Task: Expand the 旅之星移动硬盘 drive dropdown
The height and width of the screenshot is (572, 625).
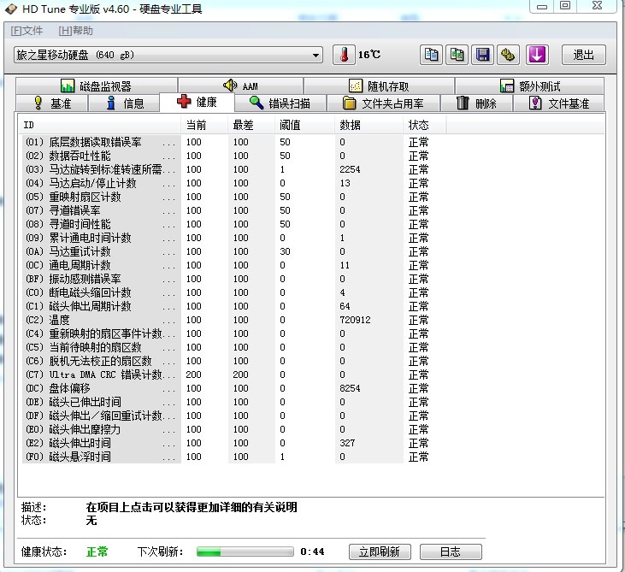Action: point(168,55)
